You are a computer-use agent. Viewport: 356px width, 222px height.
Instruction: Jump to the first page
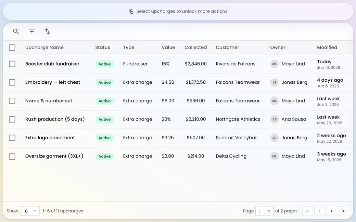[x=307, y=211]
